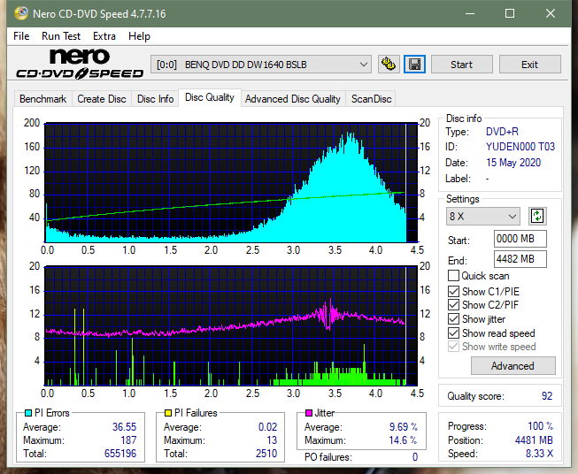The image size is (578, 474).
Task: Click the disabled Show write speed checkbox
Action: 453,347
